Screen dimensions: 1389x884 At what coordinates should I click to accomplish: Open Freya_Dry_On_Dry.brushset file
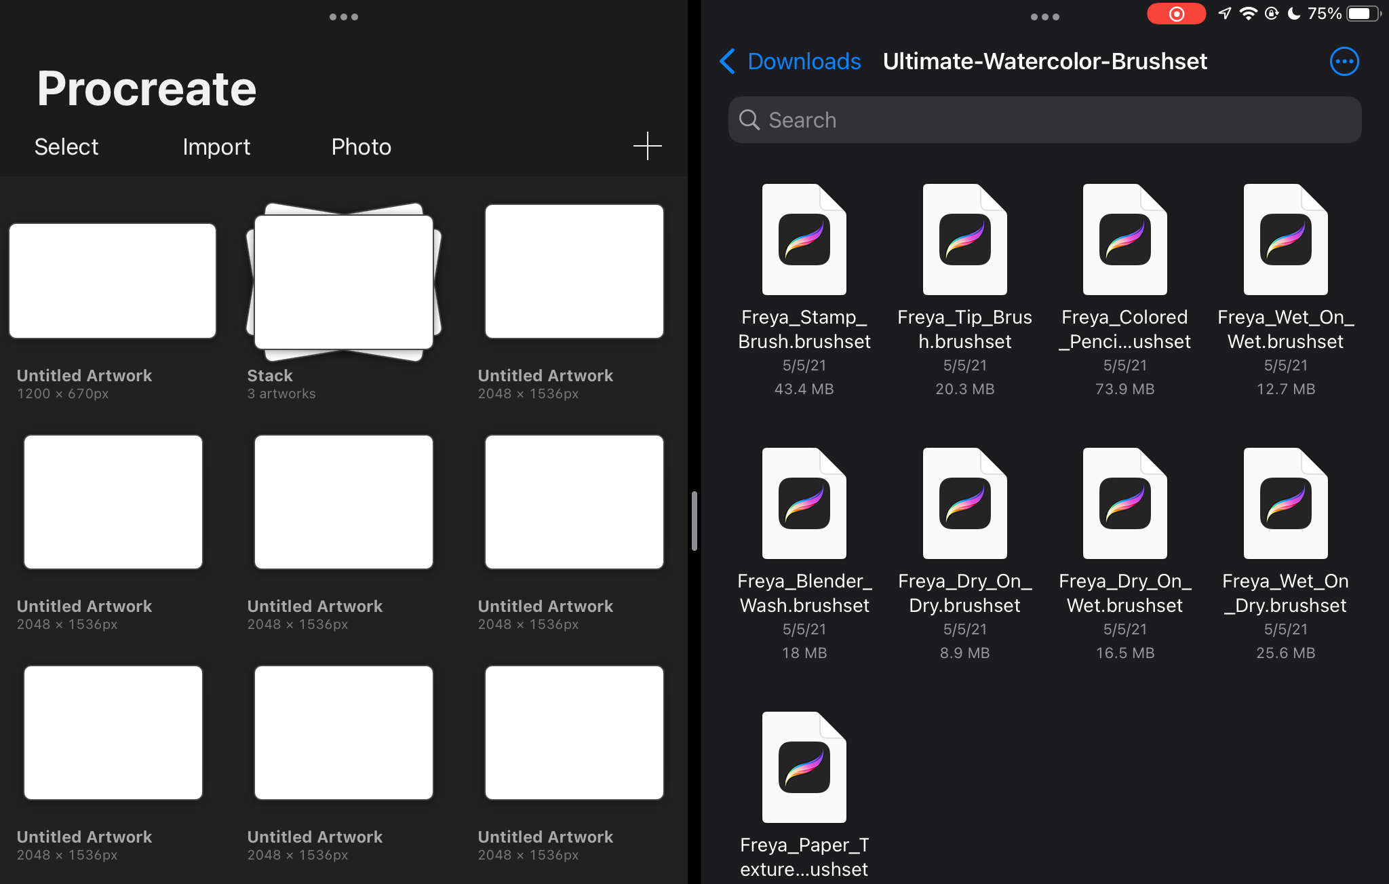[x=964, y=503]
